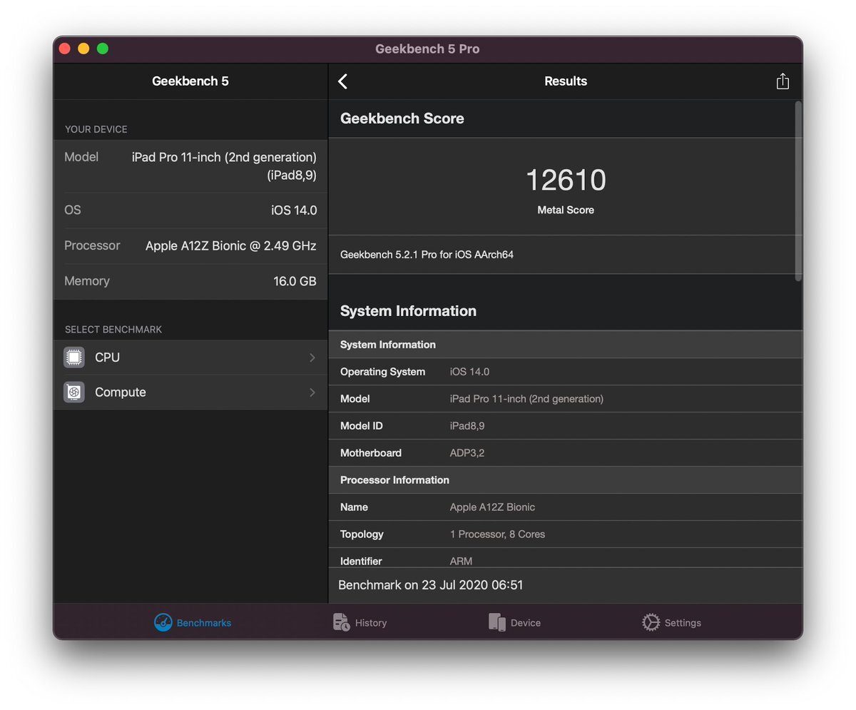
Task: Click the Model ID iPad8,9 row
Action: pos(566,426)
